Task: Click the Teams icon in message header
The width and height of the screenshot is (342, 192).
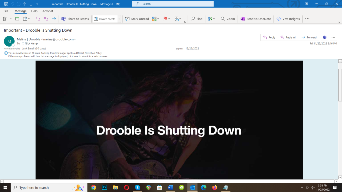Action: [325, 37]
